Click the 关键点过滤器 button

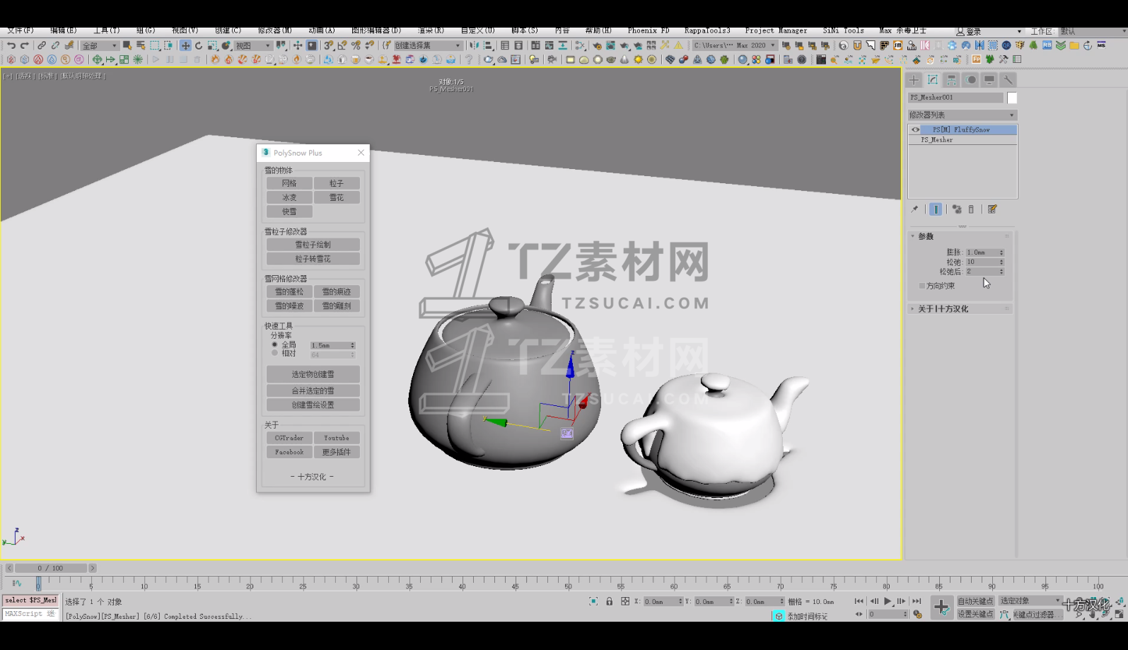(x=1038, y=615)
